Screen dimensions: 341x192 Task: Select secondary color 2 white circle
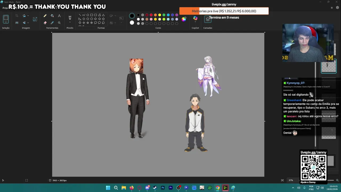pos(132,23)
